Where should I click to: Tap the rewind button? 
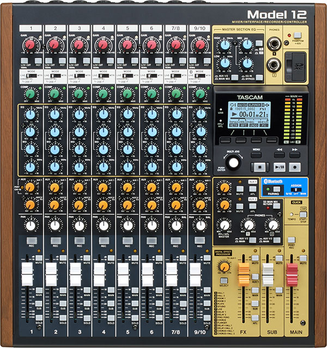tap(279, 155)
